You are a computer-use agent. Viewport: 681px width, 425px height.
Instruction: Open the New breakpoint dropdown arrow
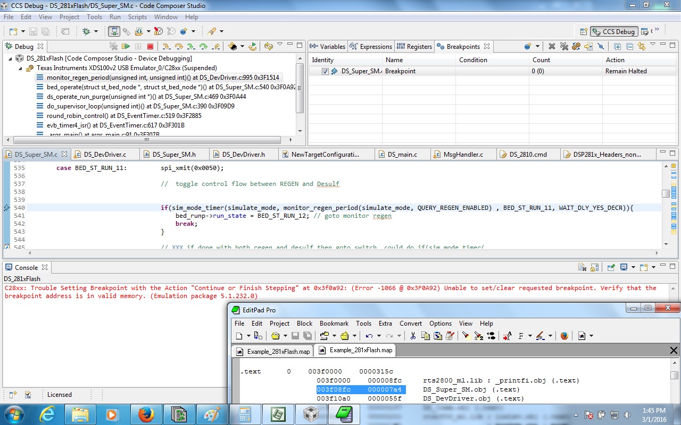pyautogui.click(x=537, y=47)
